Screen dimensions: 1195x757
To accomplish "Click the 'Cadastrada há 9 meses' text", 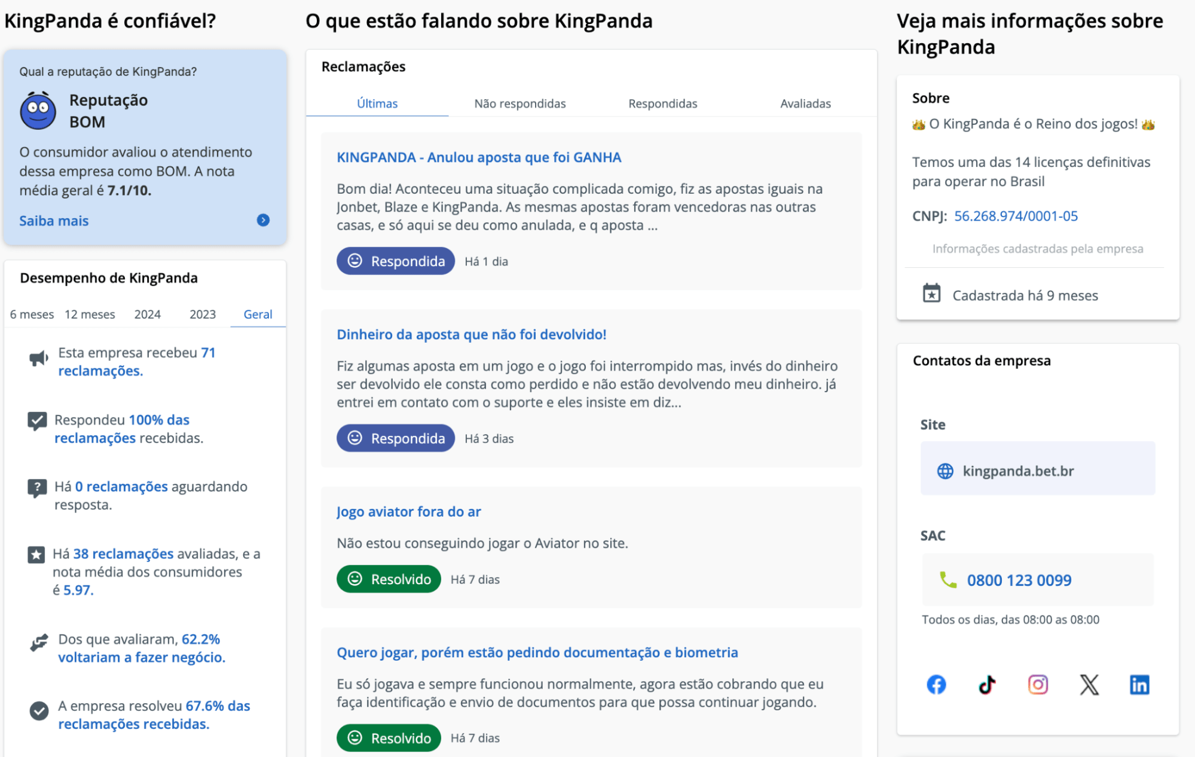I will click(x=1025, y=295).
